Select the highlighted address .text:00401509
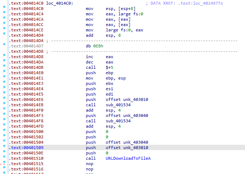Viewport: 245px width, 174px height. pos(26,148)
